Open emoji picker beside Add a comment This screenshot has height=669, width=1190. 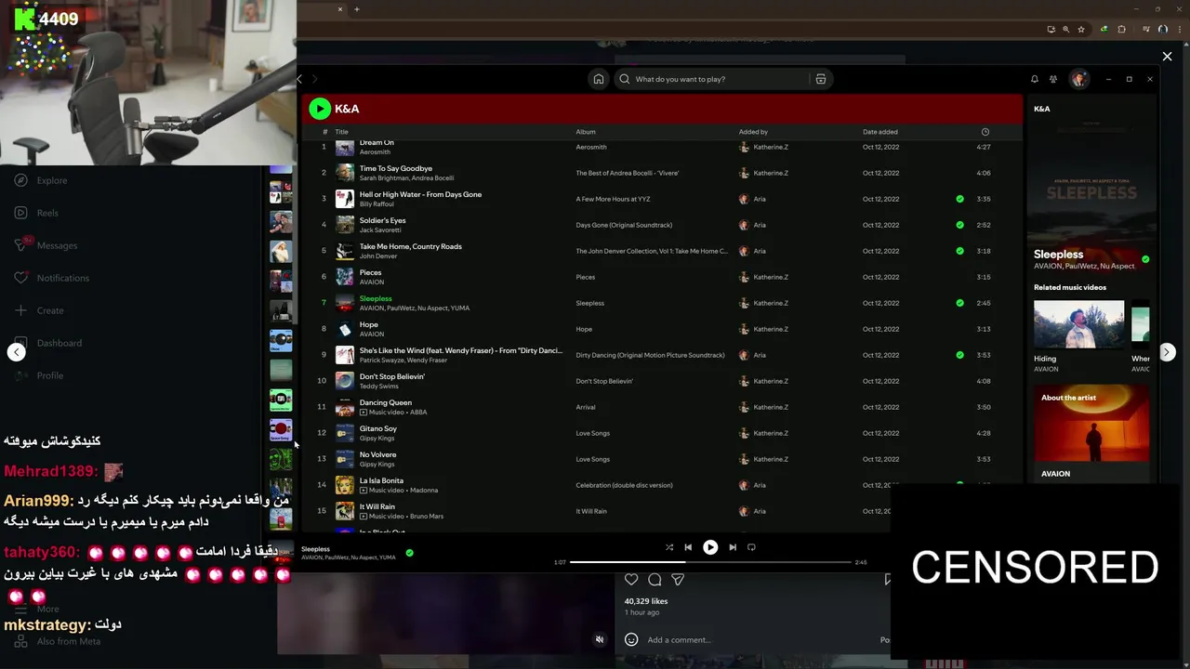[x=631, y=639]
